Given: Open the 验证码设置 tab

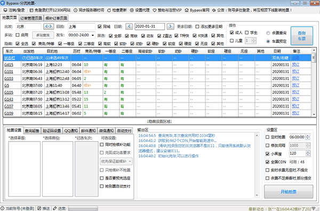Looking at the screenshot, I should 52,131.
